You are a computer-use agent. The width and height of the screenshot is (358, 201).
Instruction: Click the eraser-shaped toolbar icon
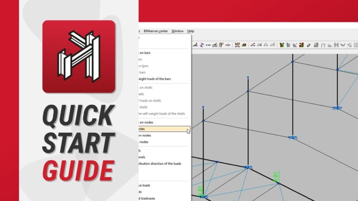click(x=244, y=45)
